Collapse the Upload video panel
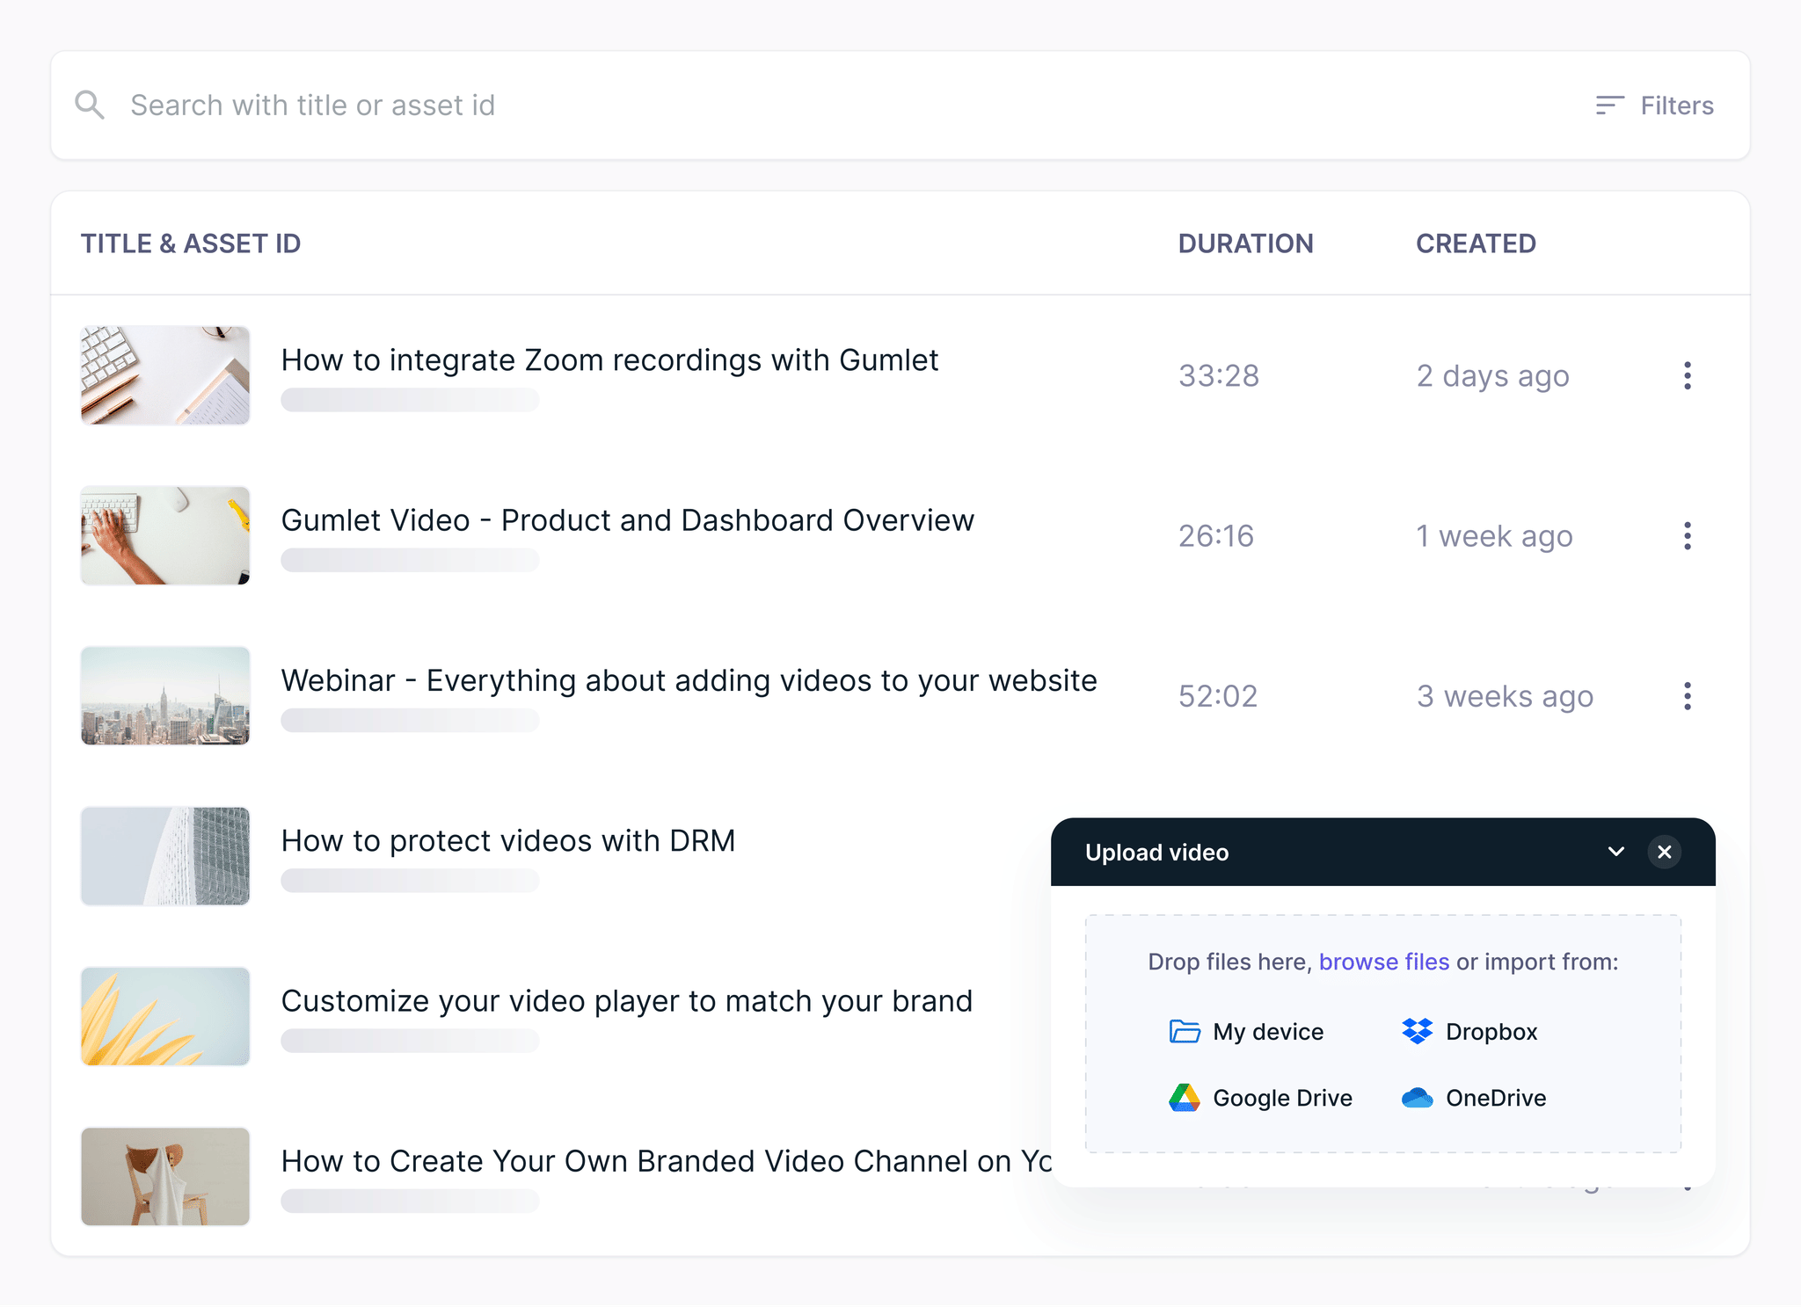The width and height of the screenshot is (1801, 1307). [x=1616, y=852]
